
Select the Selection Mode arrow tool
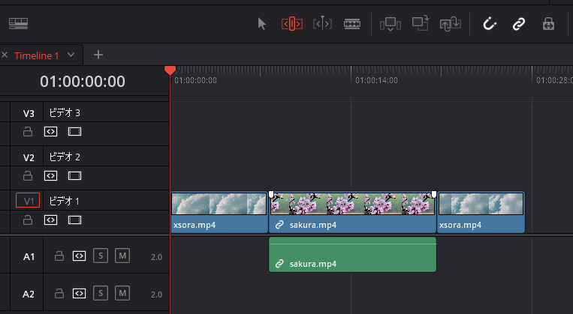pyautogui.click(x=261, y=24)
